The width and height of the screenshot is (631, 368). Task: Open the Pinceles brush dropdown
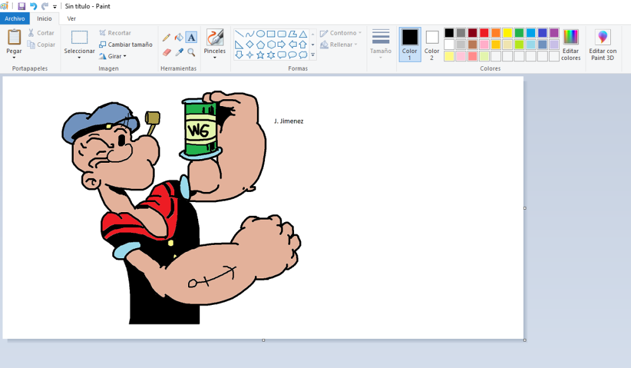click(x=215, y=55)
